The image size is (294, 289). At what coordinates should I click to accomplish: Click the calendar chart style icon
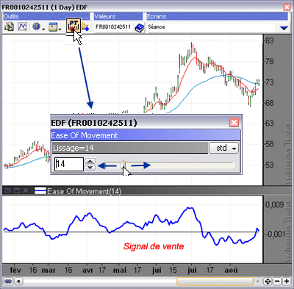click(53, 26)
